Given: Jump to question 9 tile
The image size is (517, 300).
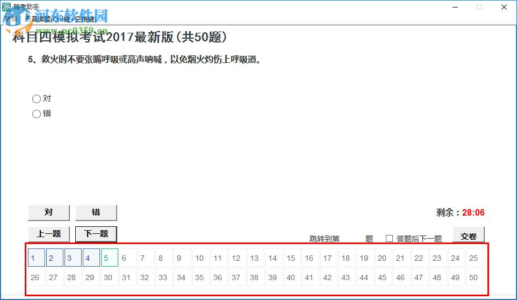Looking at the screenshot, I should pos(183,258).
